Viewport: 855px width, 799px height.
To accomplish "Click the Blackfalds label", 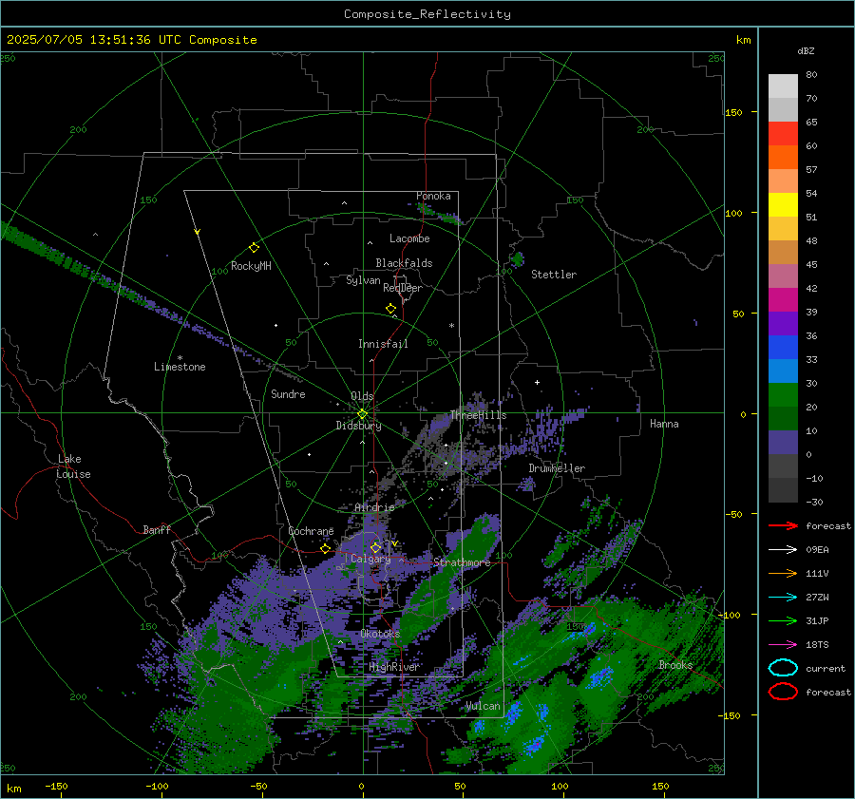I will pyautogui.click(x=404, y=263).
